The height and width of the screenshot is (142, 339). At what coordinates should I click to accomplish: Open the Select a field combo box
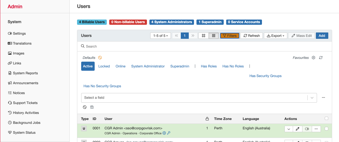[199, 98]
